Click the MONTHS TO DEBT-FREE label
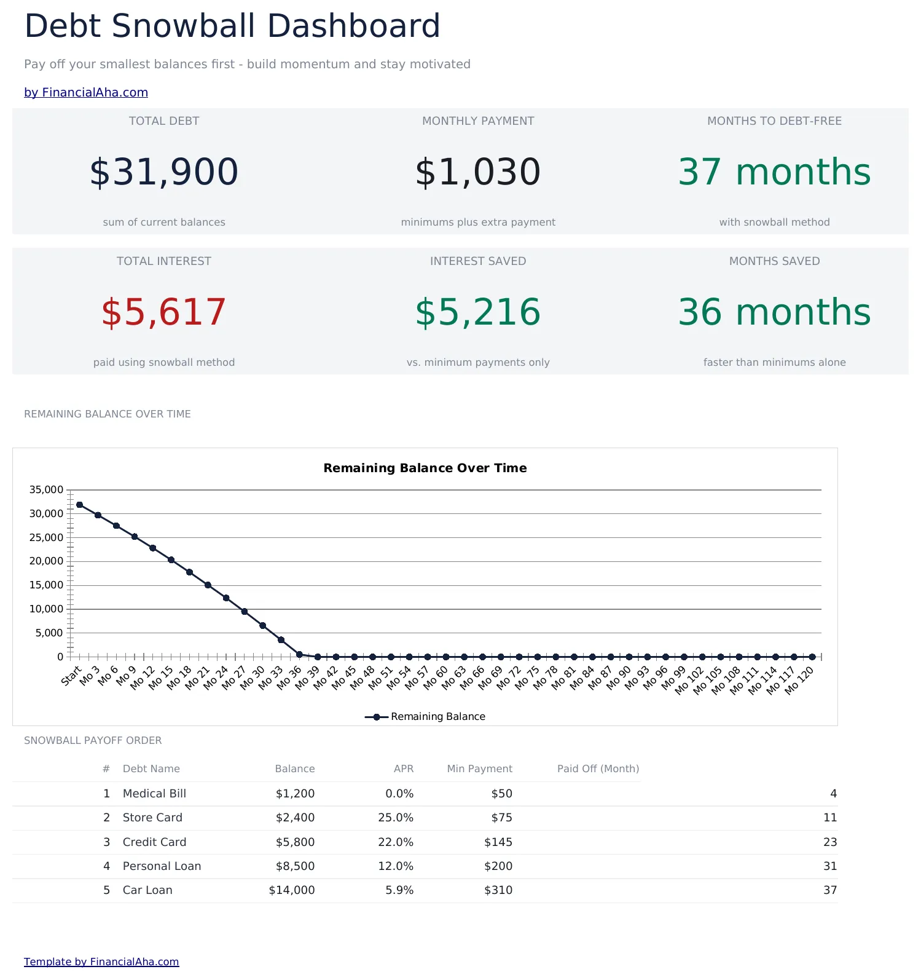Image resolution: width=921 pixels, height=980 pixels. pyautogui.click(x=774, y=121)
